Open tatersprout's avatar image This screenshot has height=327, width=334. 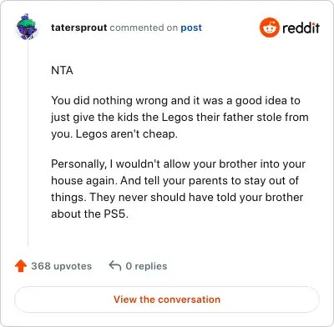tap(27, 27)
